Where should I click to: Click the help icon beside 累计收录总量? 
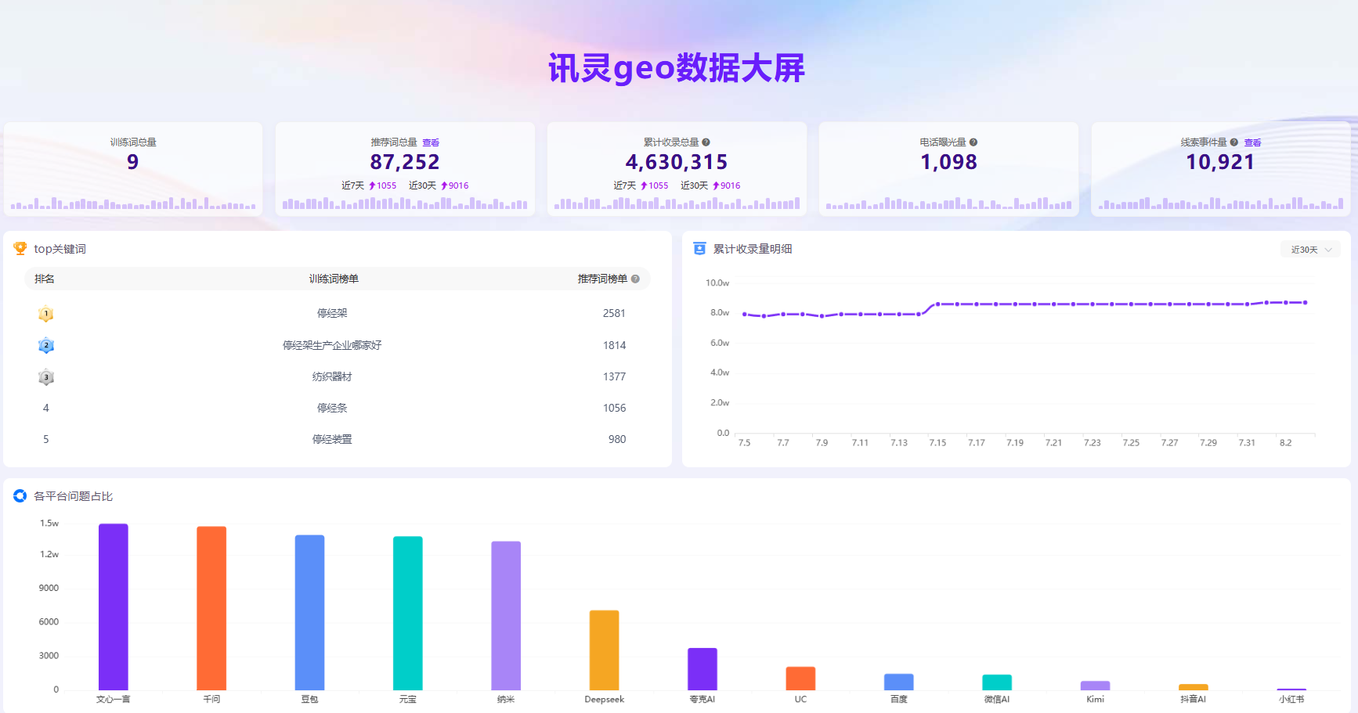coord(706,142)
